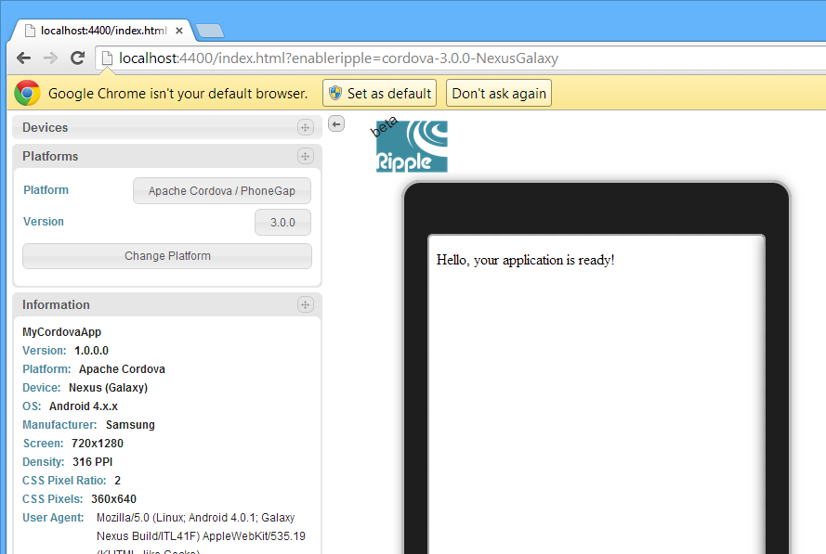Click the Screen value 720x1280
The width and height of the screenshot is (826, 554).
tap(98, 443)
